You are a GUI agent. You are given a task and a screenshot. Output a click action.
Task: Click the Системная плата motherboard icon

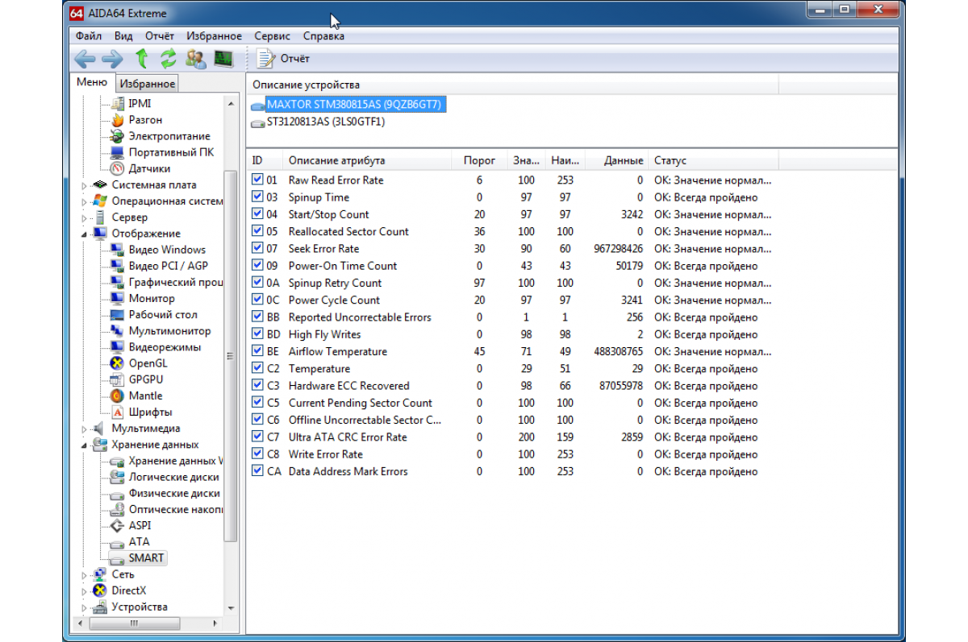point(100,185)
